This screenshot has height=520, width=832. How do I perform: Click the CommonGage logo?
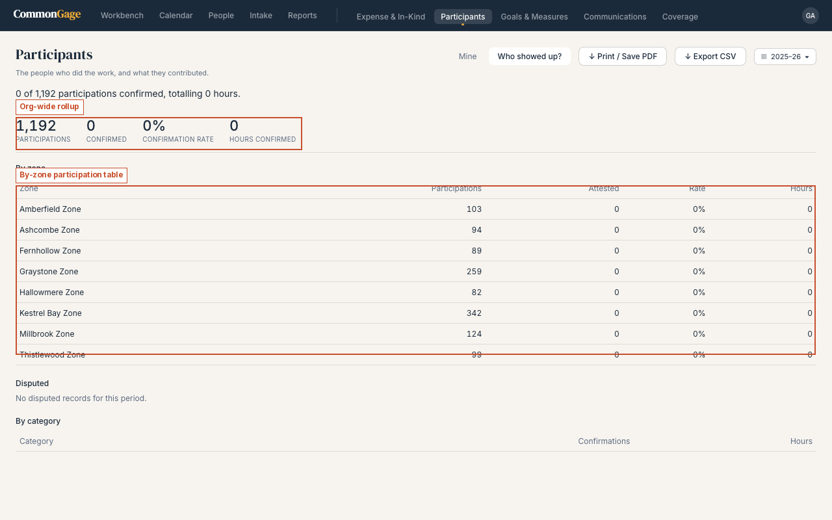pos(47,15)
